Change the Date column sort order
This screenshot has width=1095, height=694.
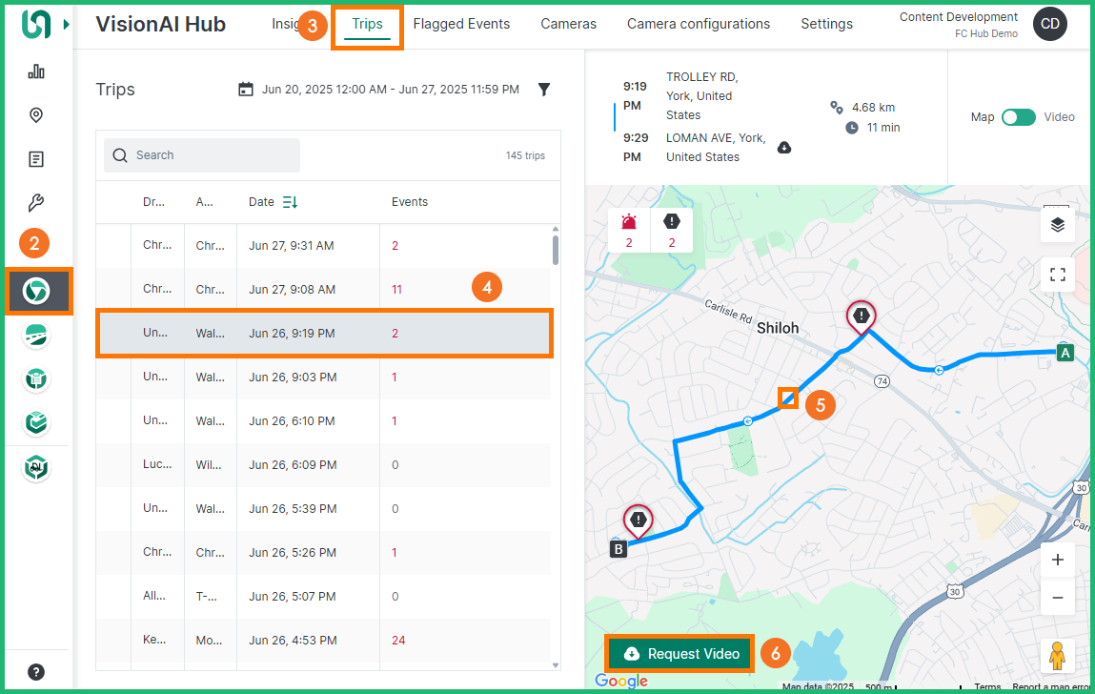(x=290, y=202)
